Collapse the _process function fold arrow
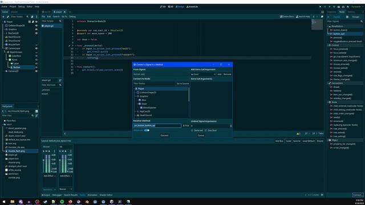The width and height of the screenshot is (365, 205). pos(76,46)
